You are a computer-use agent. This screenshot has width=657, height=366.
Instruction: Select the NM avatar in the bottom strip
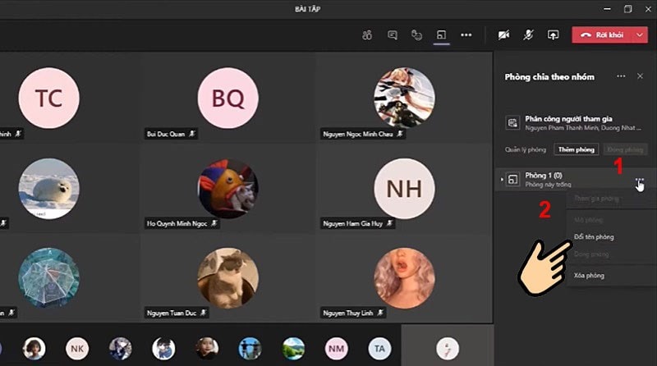point(336,349)
